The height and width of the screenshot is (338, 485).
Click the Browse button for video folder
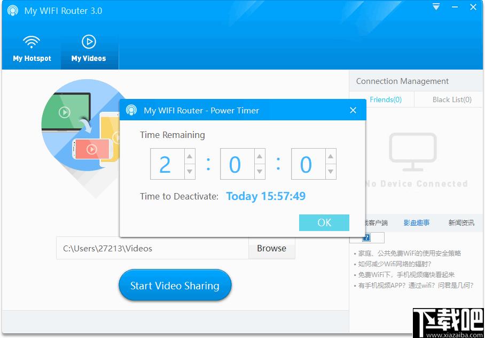point(271,249)
